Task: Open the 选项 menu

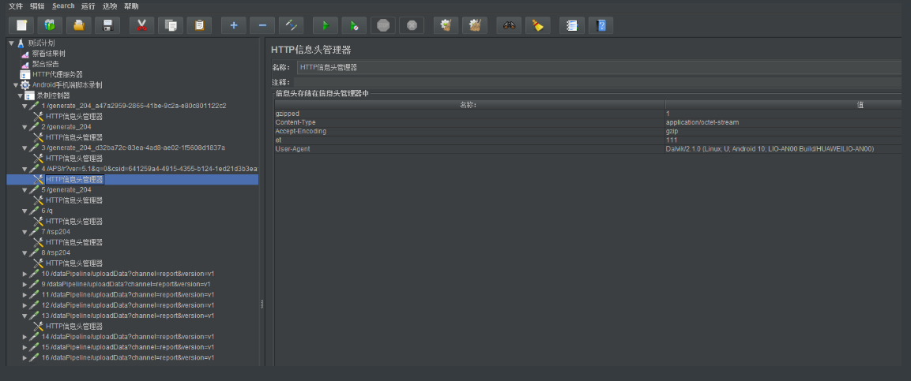Action: [110, 6]
